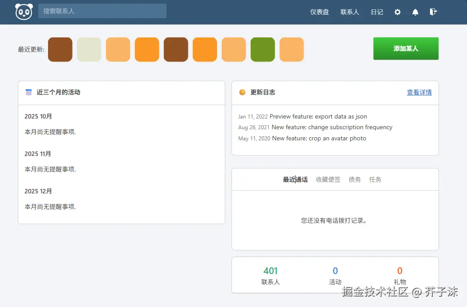The height and width of the screenshot is (307, 467).
Task: Open the 查看详情 changelog link
Action: pyautogui.click(x=419, y=92)
